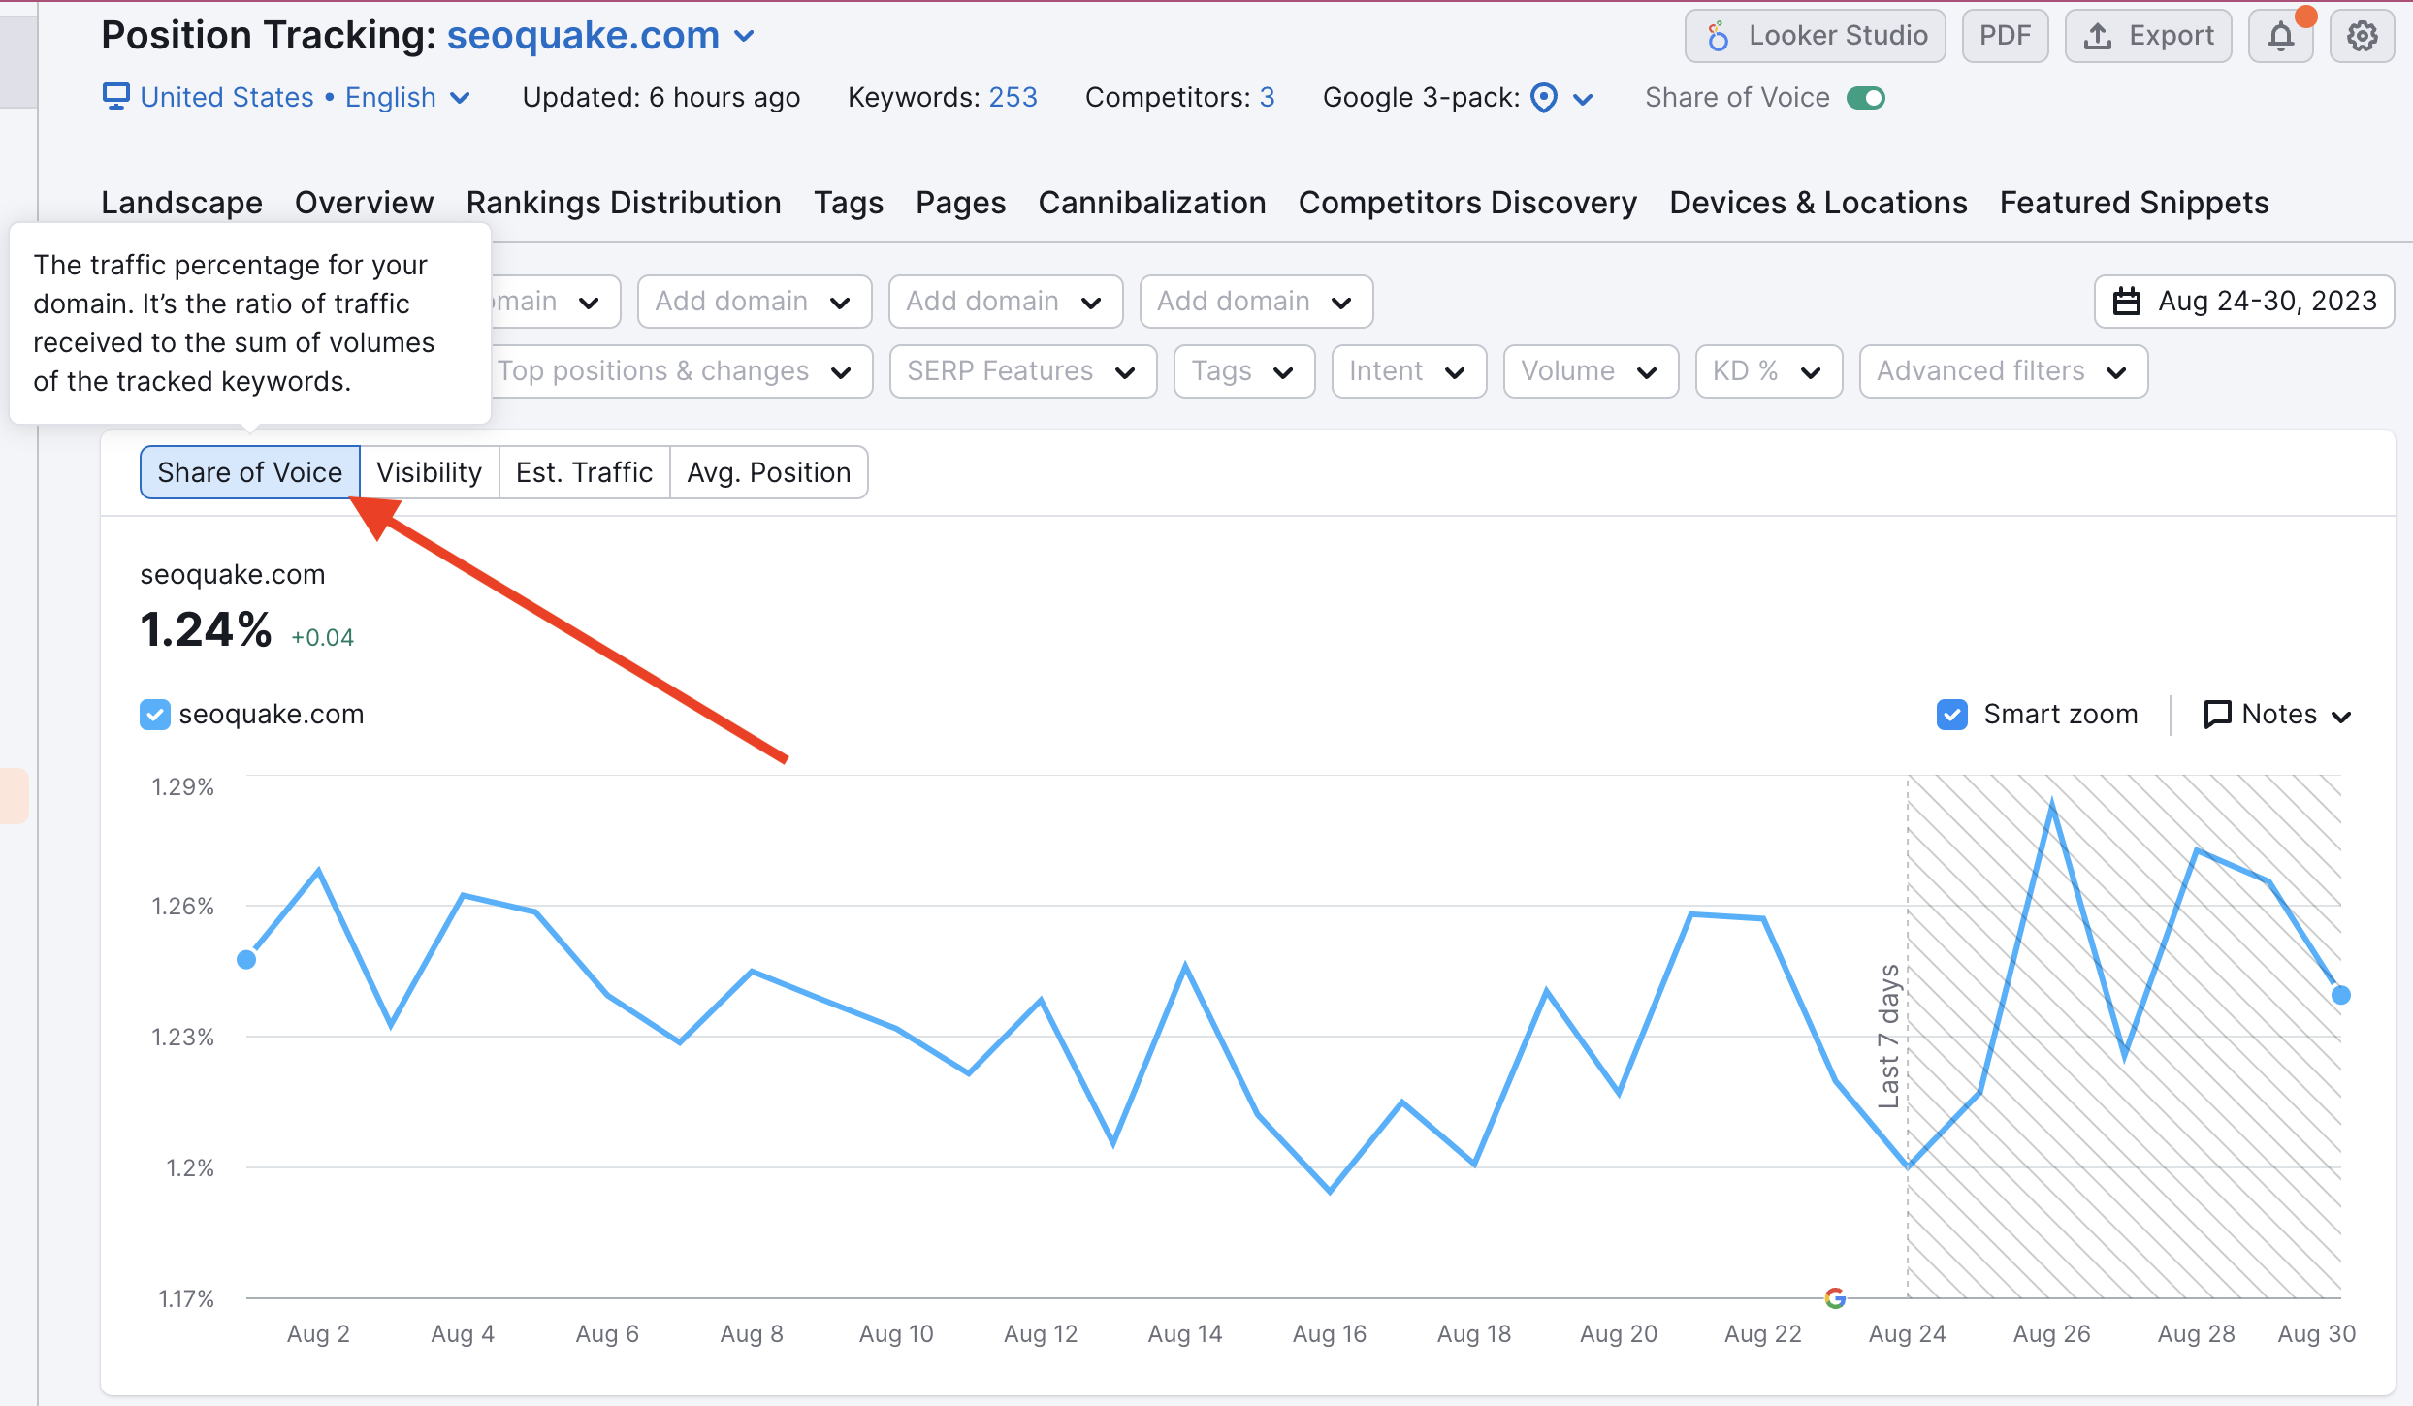Click the Avg. Position button
The width and height of the screenshot is (2413, 1406).
(766, 472)
